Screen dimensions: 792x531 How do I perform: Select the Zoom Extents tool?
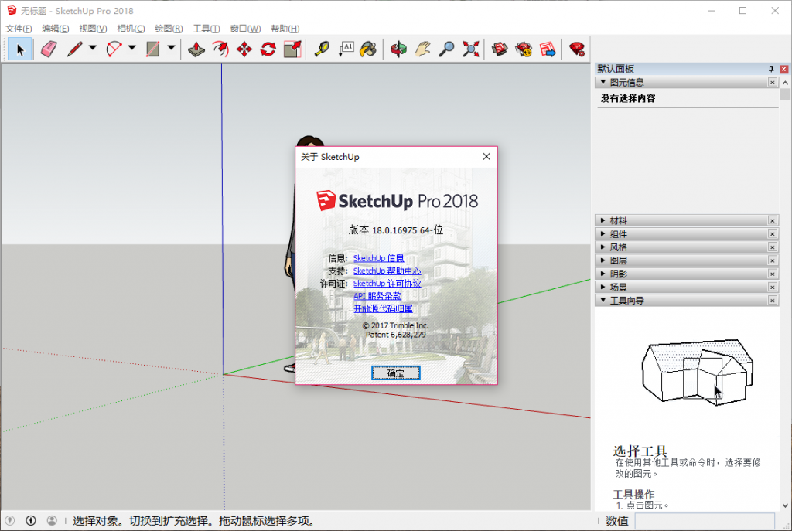(x=470, y=49)
